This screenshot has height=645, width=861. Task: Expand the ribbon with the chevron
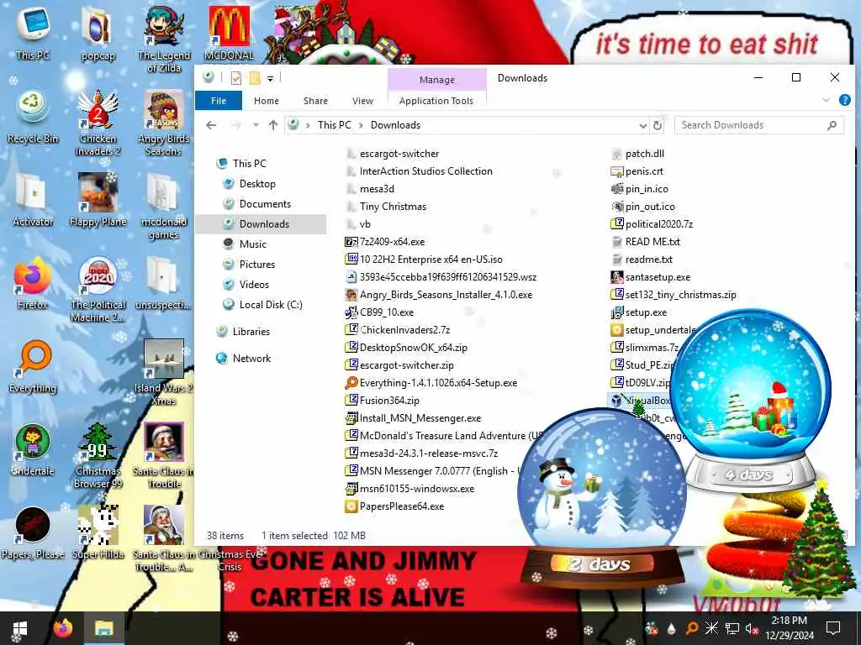[827, 100]
